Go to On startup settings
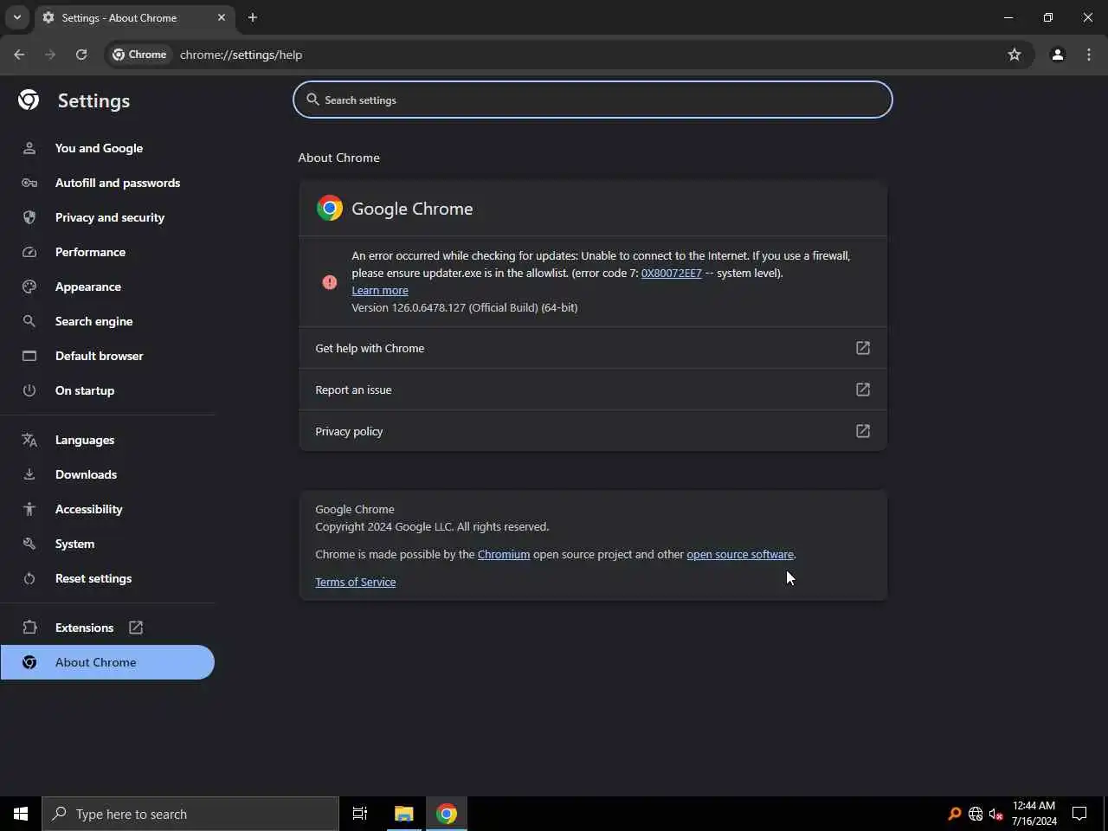This screenshot has height=831, width=1108. (107, 390)
